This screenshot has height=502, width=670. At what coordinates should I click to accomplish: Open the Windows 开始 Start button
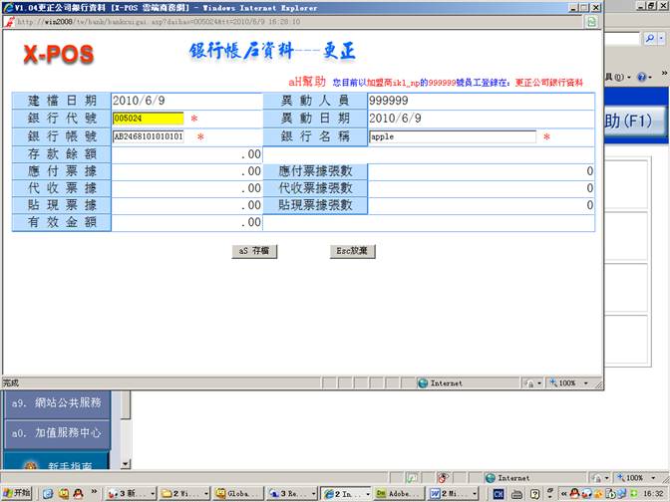[x=18, y=493]
